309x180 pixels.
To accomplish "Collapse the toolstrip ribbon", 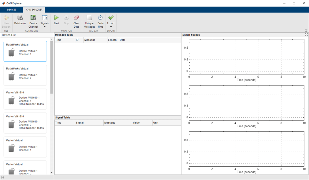I will coord(306,31).
